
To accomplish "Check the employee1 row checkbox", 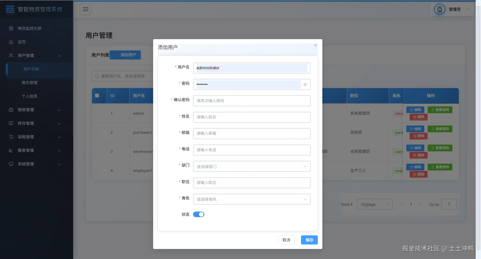I will point(97,170).
